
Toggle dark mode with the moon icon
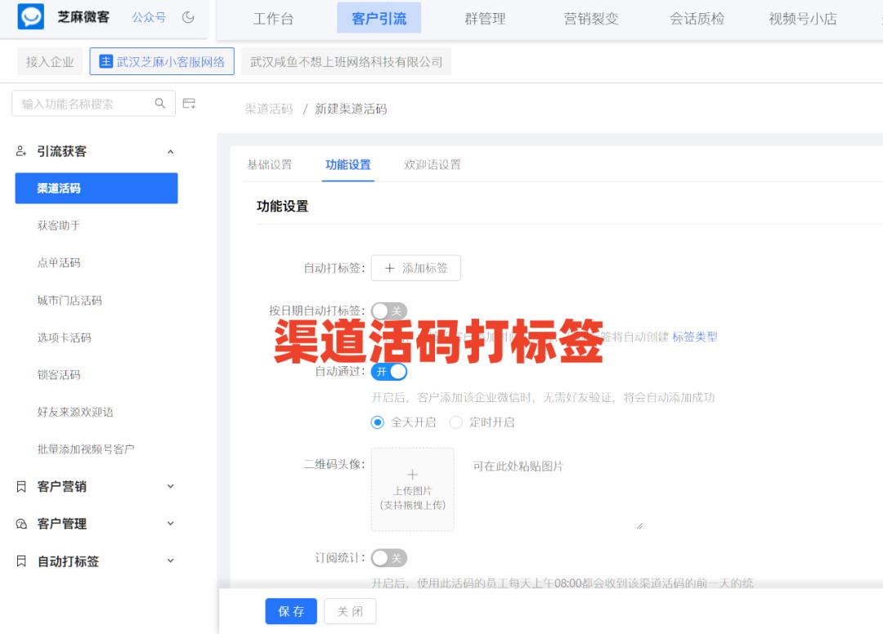(x=187, y=18)
